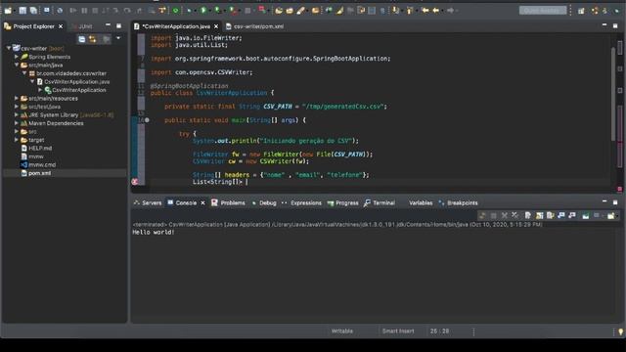Viewport: 626px width, 352px height.
Task: Click the Run External Tools icon
Action: click(x=233, y=11)
